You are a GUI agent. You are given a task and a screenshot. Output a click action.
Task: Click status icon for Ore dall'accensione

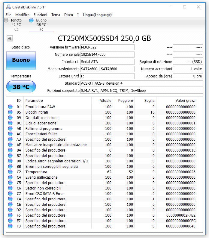[x=10, y=117]
